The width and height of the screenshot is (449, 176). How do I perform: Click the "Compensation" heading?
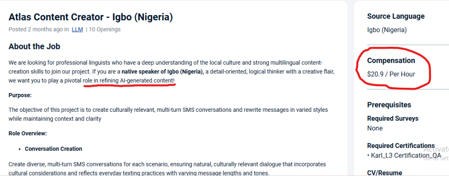(391, 61)
